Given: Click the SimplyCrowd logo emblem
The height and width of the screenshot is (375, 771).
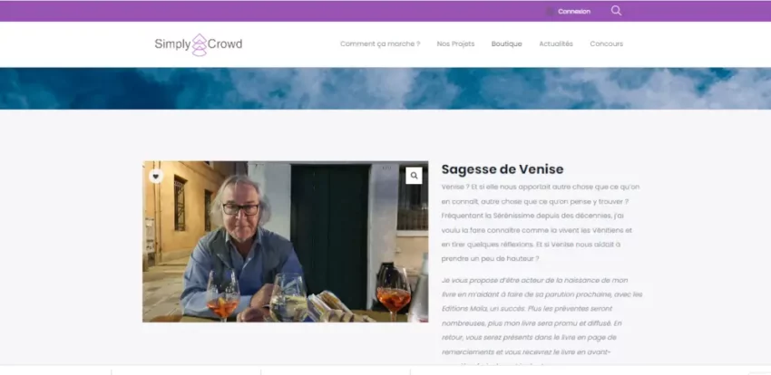Looking at the screenshot, I should [200, 44].
